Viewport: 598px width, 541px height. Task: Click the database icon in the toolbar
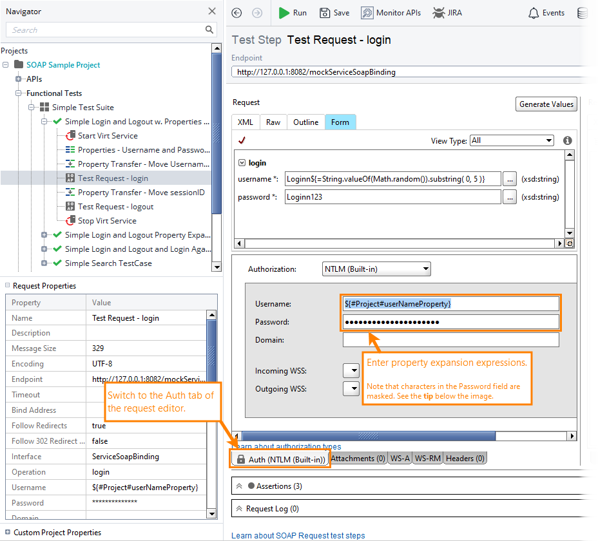(x=583, y=12)
